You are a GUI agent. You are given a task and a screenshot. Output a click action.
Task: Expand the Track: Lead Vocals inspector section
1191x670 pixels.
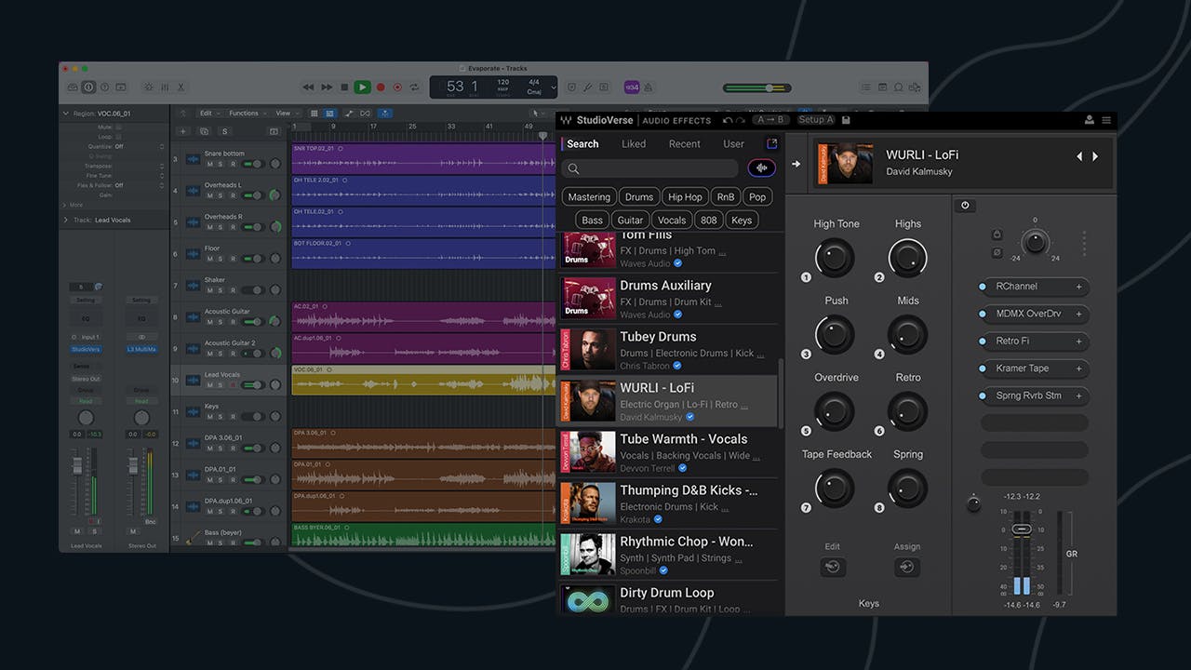[x=66, y=221]
